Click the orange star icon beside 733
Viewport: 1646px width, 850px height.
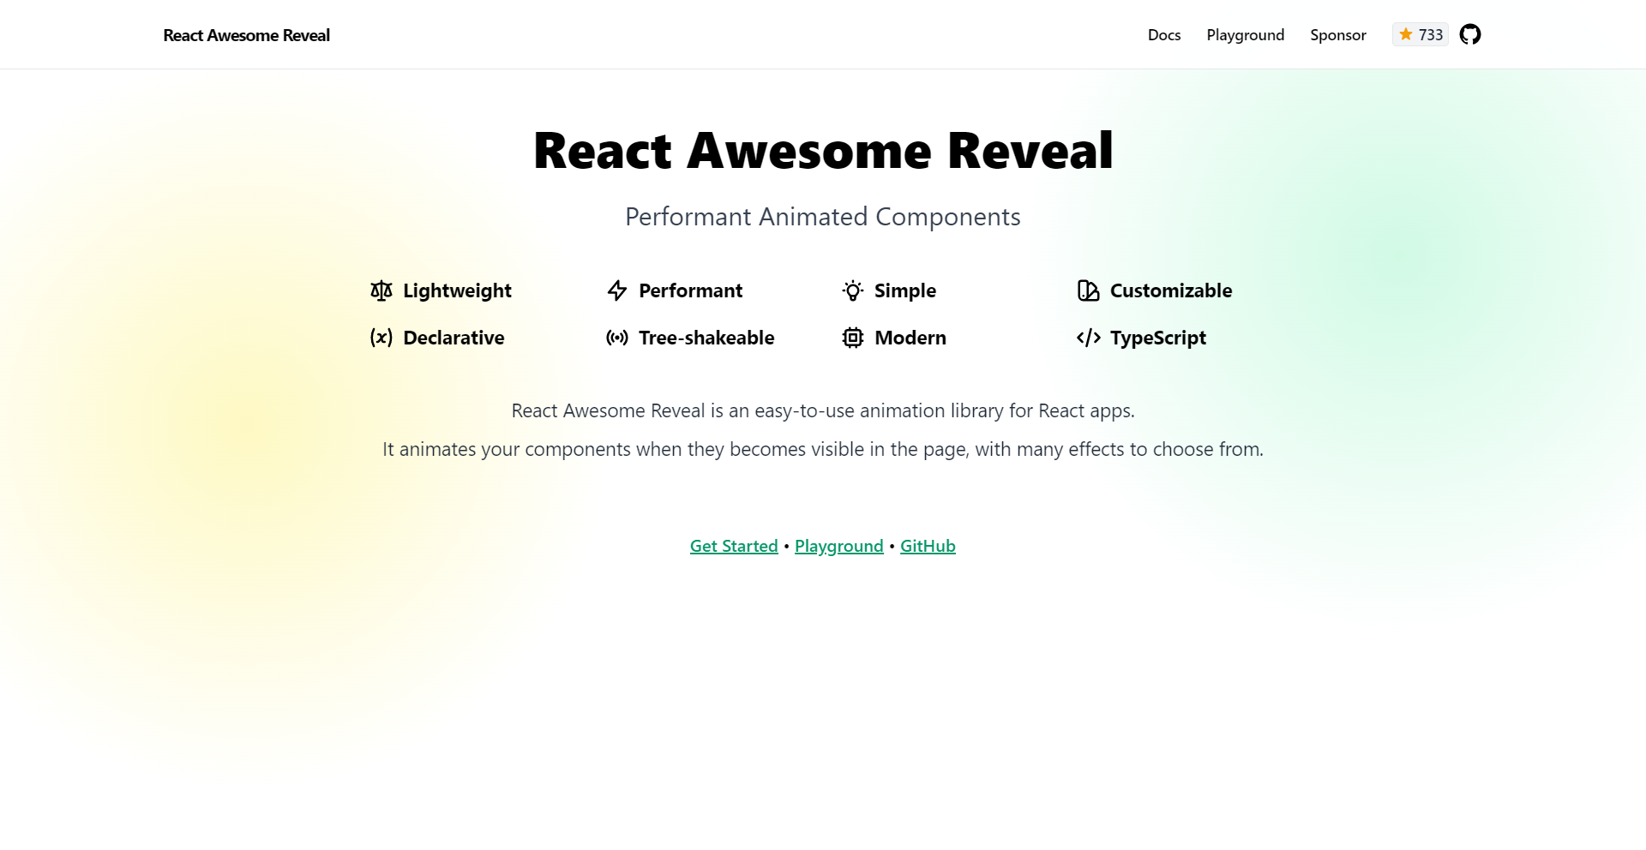(x=1406, y=34)
